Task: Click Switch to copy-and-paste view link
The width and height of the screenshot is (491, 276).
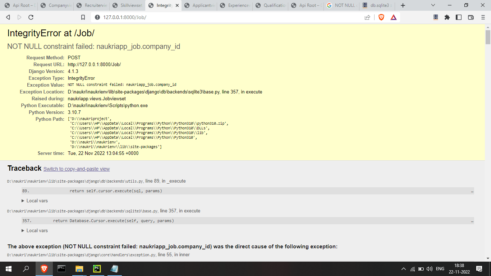Action: (x=76, y=169)
